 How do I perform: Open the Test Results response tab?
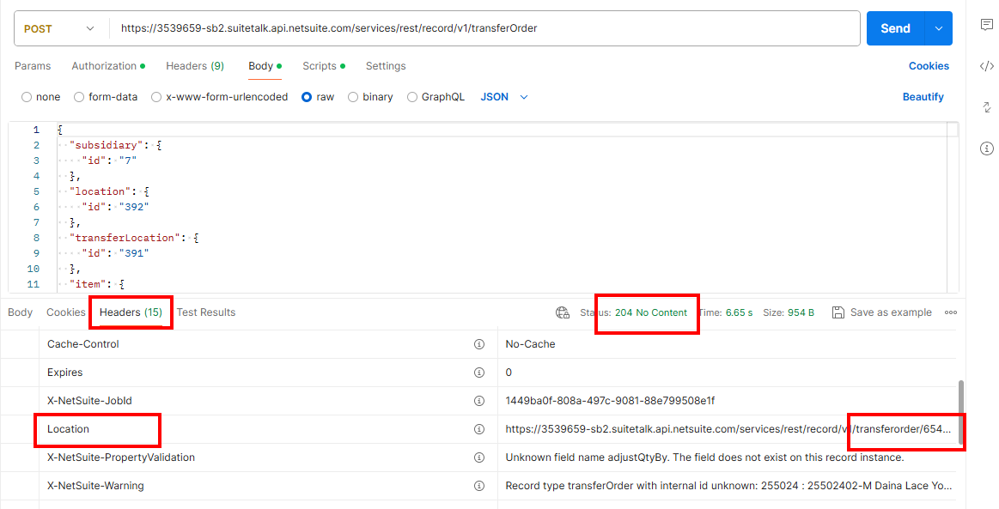coord(206,312)
